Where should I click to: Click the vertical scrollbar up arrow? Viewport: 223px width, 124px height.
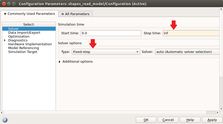(221, 9)
